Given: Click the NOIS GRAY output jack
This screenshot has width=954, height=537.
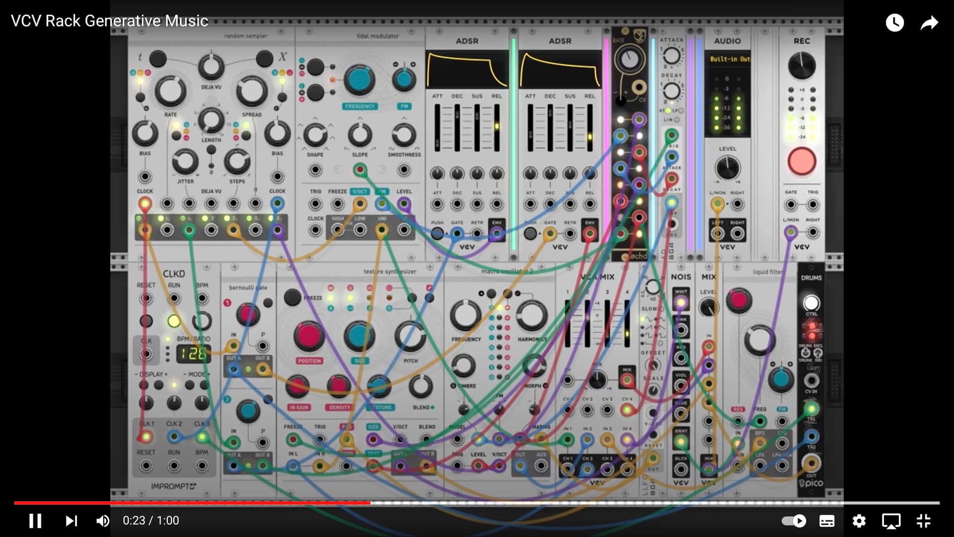Looking at the screenshot, I should point(681,442).
